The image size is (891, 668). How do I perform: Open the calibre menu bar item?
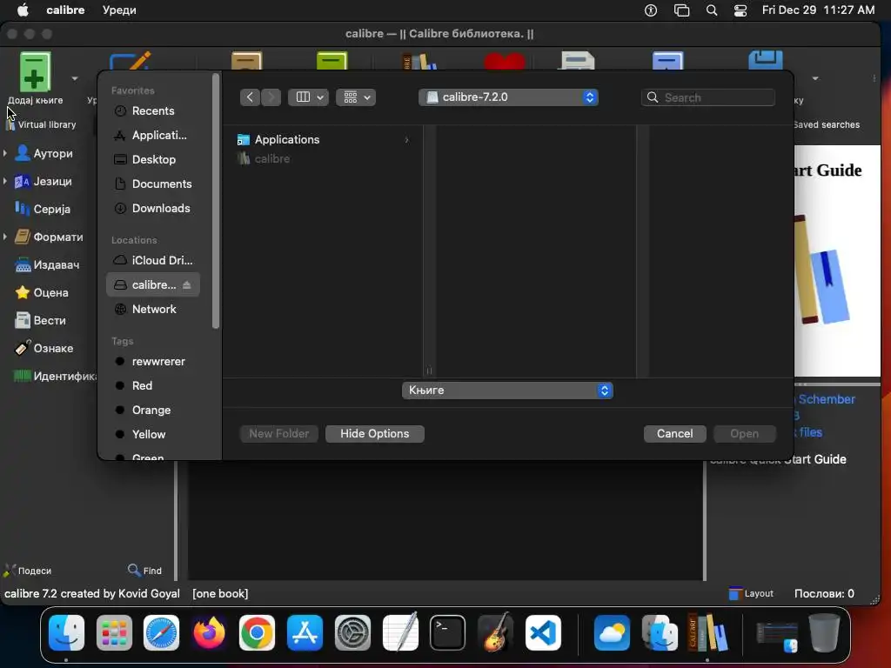pos(65,10)
